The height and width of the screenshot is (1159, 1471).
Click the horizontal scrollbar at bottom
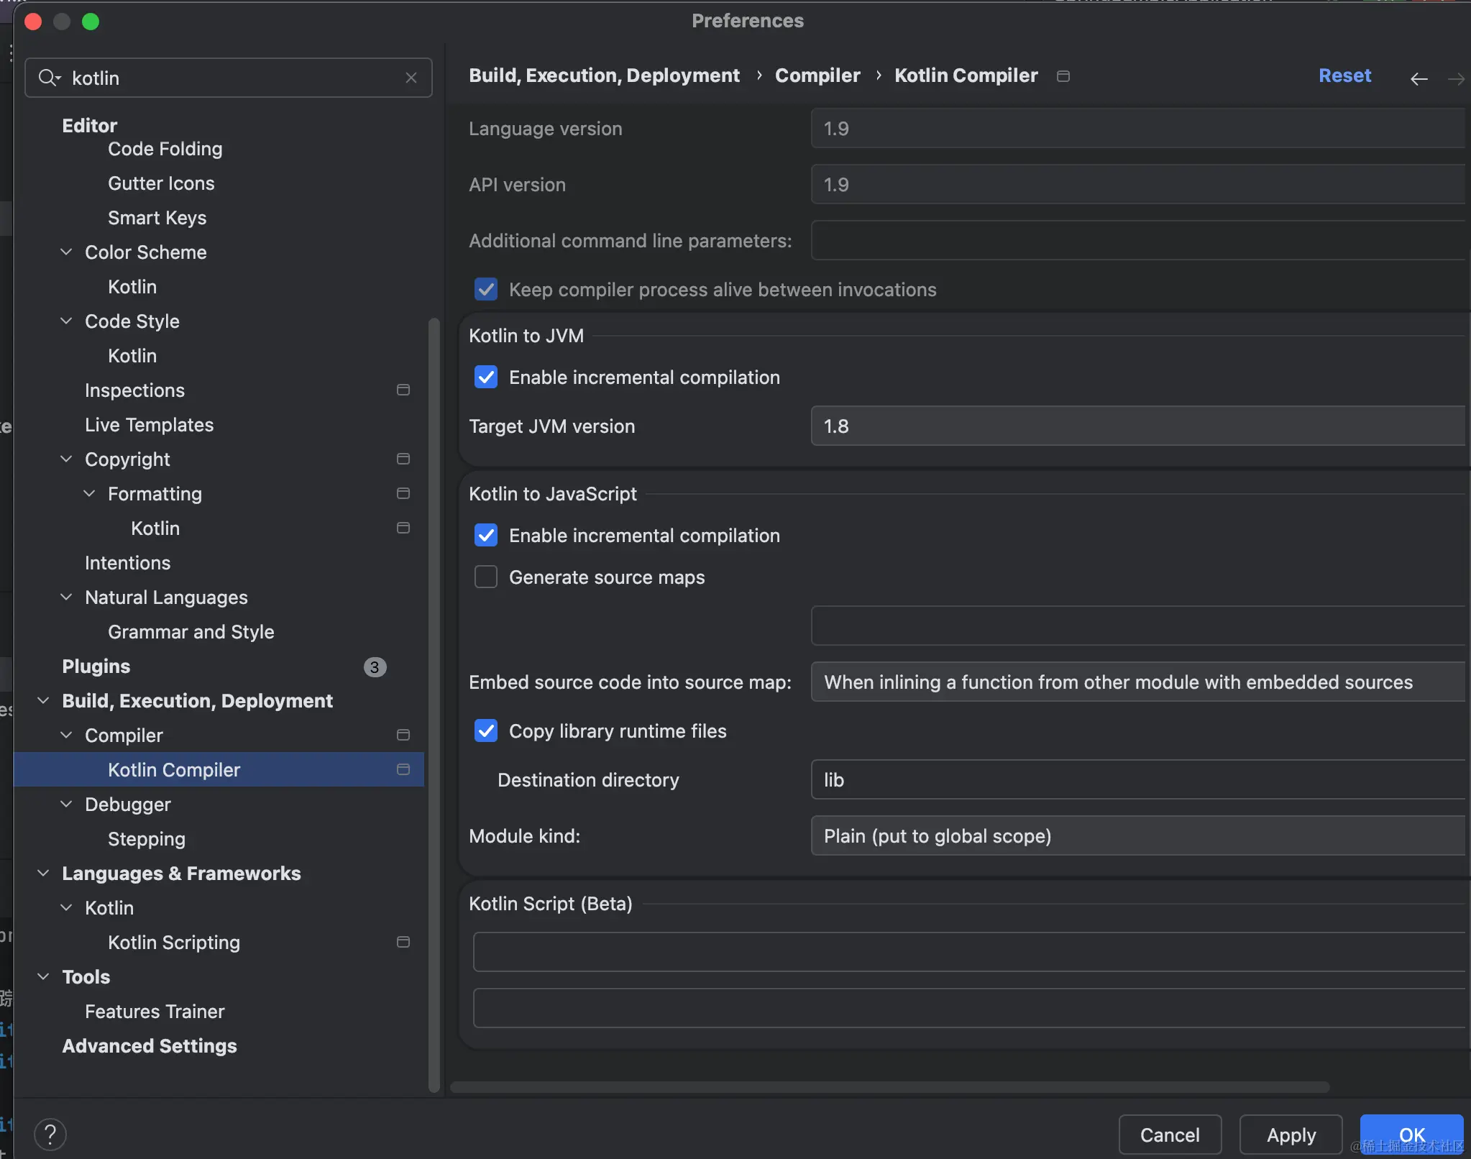click(x=889, y=1087)
